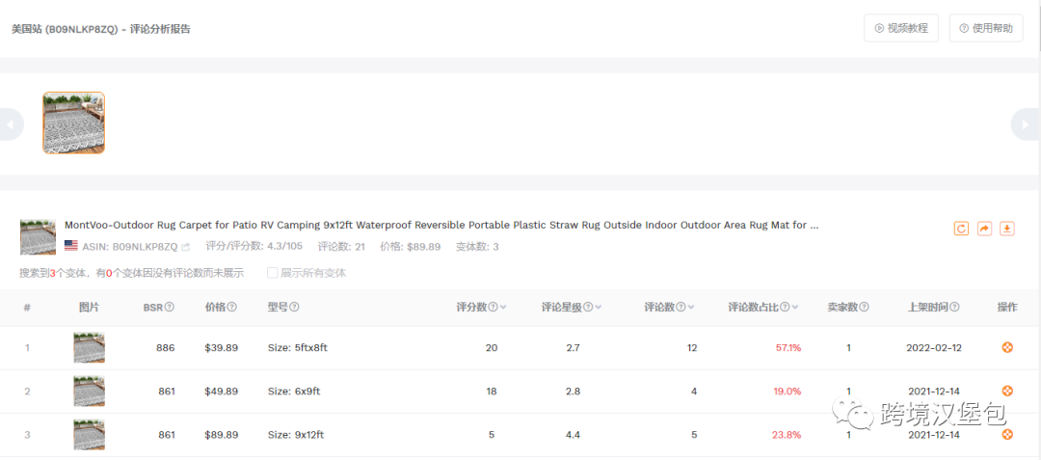The image size is (1041, 460).
Task: Click the action icon for 5ftx8ft row
Action: click(x=1007, y=347)
